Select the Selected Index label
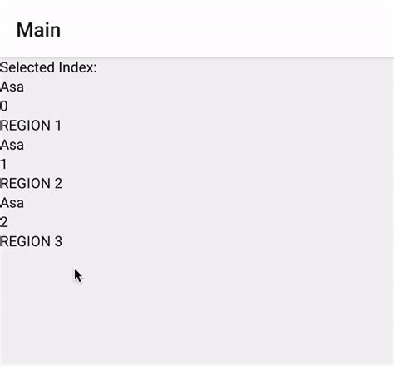 tap(48, 67)
